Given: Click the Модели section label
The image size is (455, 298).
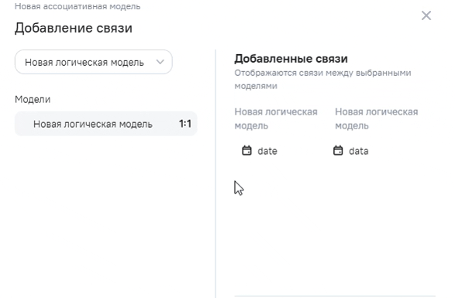Looking at the screenshot, I should 33,99.
